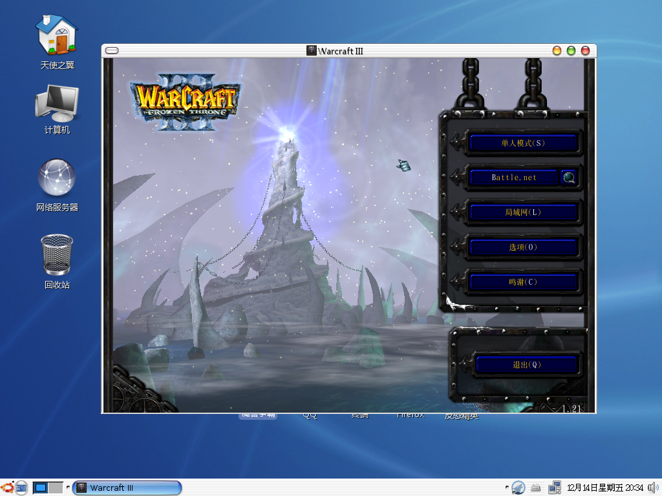Image resolution: width=662 pixels, height=496 pixels.
Task: Select the 回收站 trash bin icon
Action: [x=57, y=262]
